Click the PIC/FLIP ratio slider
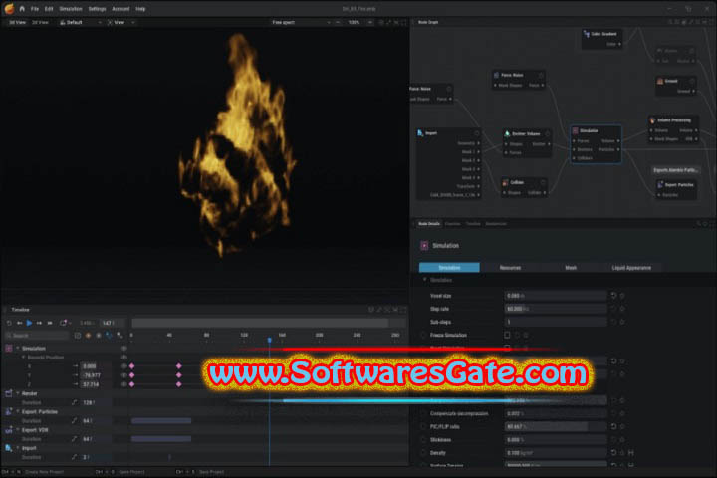Viewport: 717px width, 478px height. (545, 426)
